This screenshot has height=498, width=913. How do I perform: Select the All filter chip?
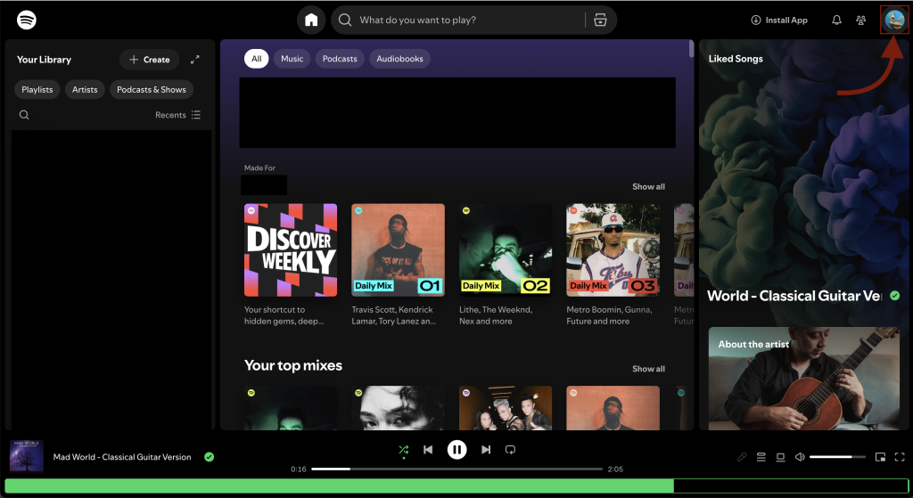256,59
